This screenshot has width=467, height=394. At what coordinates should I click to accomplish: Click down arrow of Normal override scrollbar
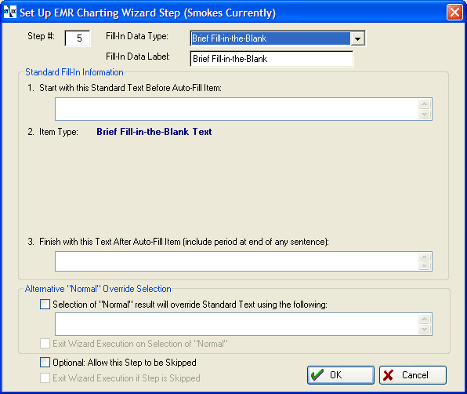(425, 330)
